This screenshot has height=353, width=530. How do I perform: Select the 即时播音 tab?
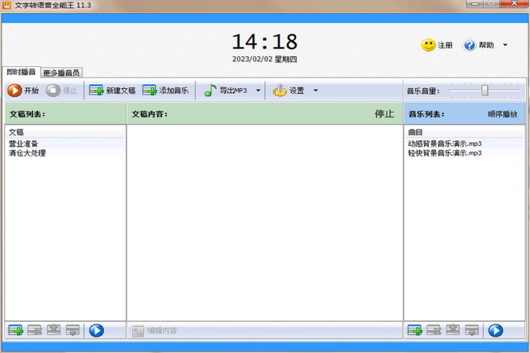(x=21, y=72)
